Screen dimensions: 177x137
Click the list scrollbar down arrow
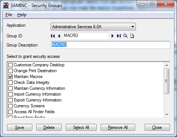click(167, 115)
